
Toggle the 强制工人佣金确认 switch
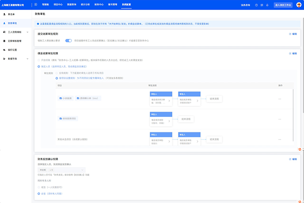pyautogui.click(x=68, y=41)
